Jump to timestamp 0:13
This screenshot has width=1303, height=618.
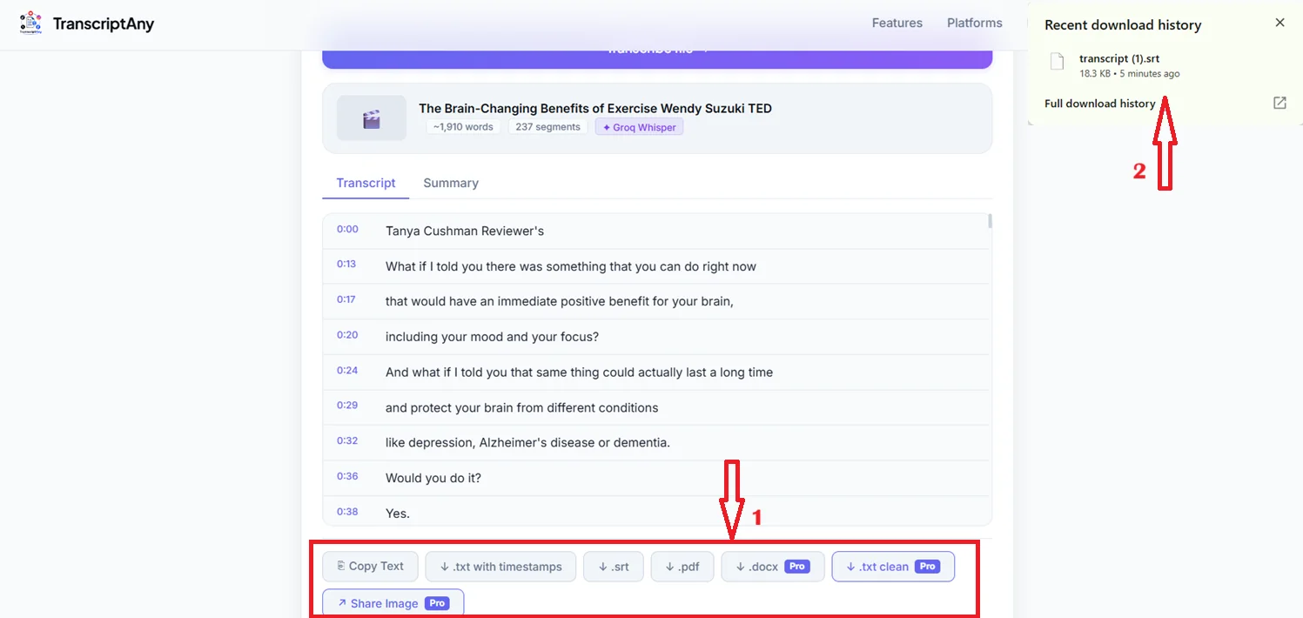click(347, 265)
